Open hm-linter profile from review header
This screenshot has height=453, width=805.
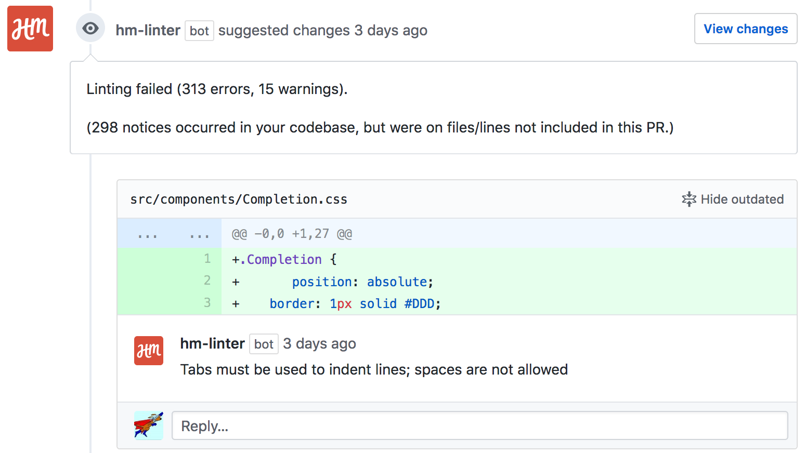coord(148,30)
